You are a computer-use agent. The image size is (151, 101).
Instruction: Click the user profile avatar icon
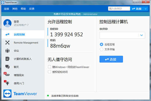click(x=7, y=23)
